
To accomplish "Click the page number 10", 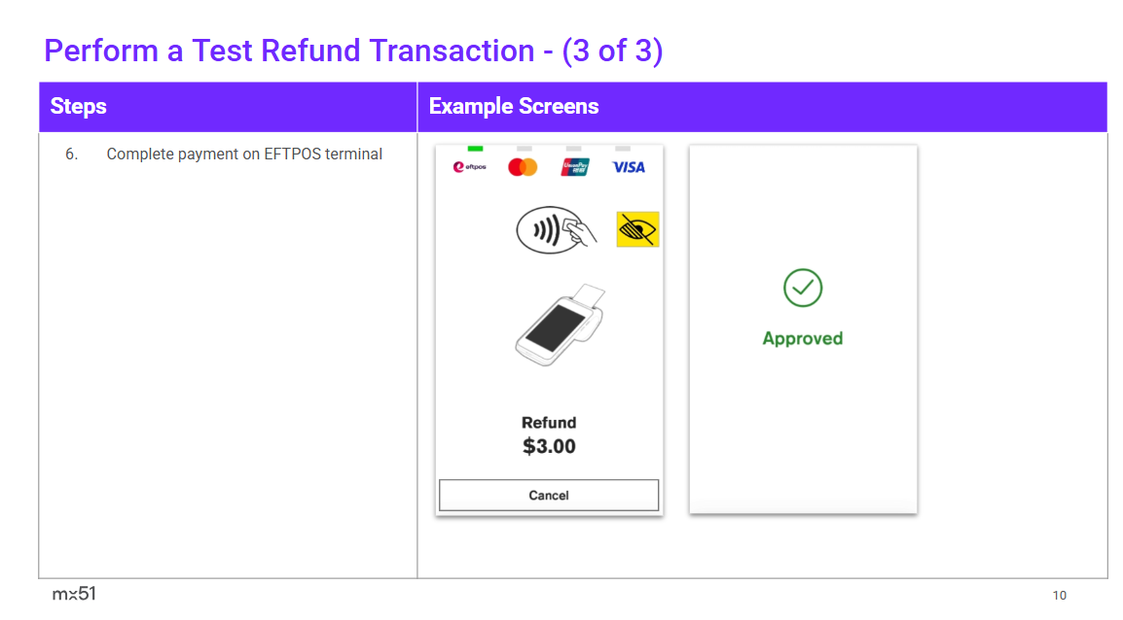I will (1059, 595).
